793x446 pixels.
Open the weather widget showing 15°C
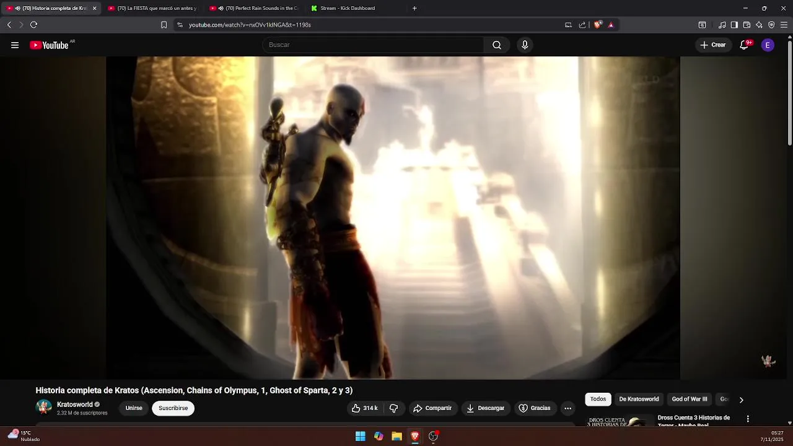(x=24, y=436)
